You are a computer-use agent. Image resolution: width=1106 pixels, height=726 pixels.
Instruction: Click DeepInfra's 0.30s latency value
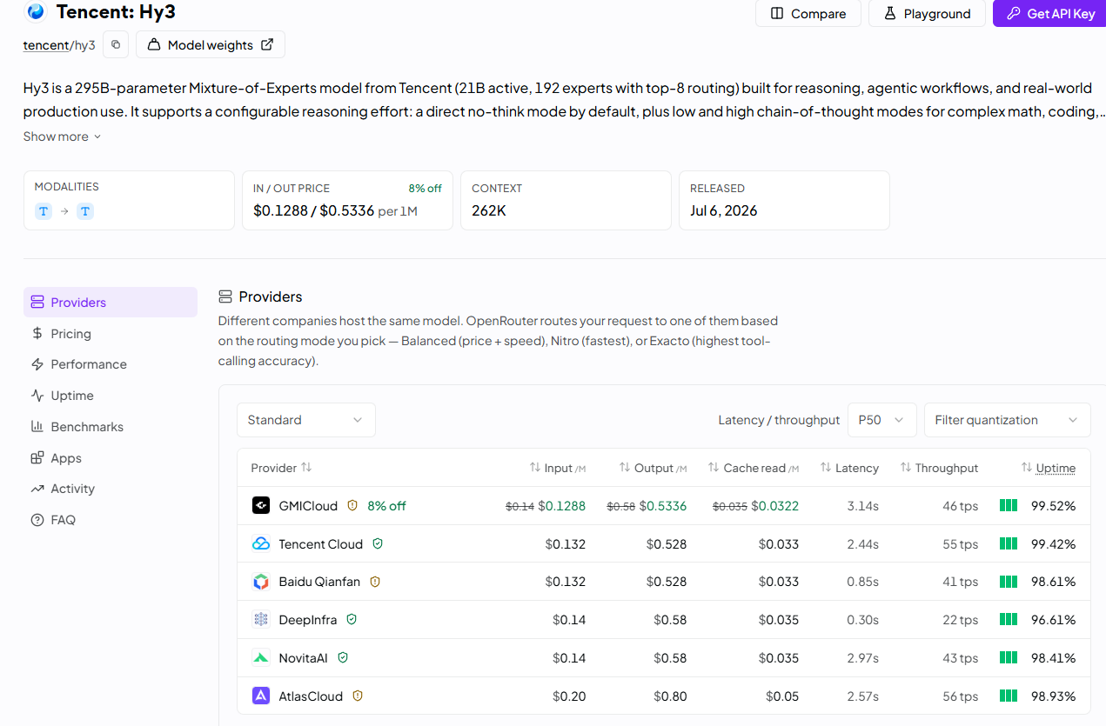tap(862, 620)
